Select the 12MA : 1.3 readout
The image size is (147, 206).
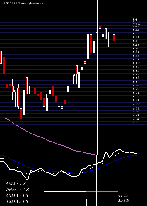17,201
